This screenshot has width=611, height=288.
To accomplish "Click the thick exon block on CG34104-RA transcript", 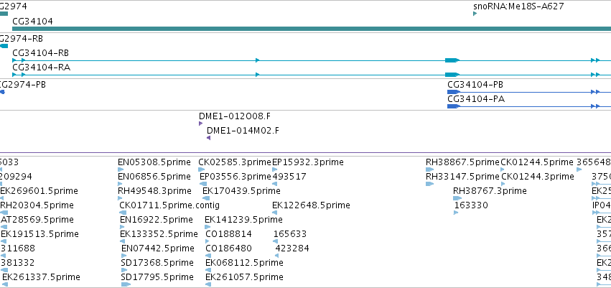I will click(452, 75).
